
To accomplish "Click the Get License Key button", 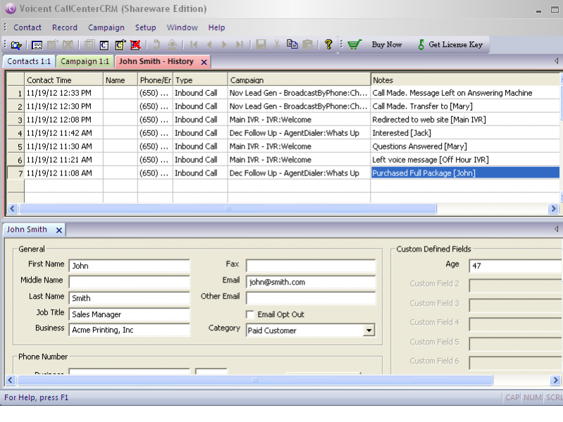I will coord(455,45).
